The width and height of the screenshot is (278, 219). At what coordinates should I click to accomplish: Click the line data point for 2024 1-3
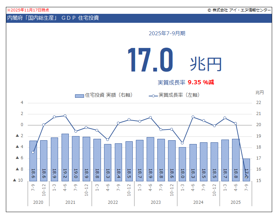click(x=182, y=143)
